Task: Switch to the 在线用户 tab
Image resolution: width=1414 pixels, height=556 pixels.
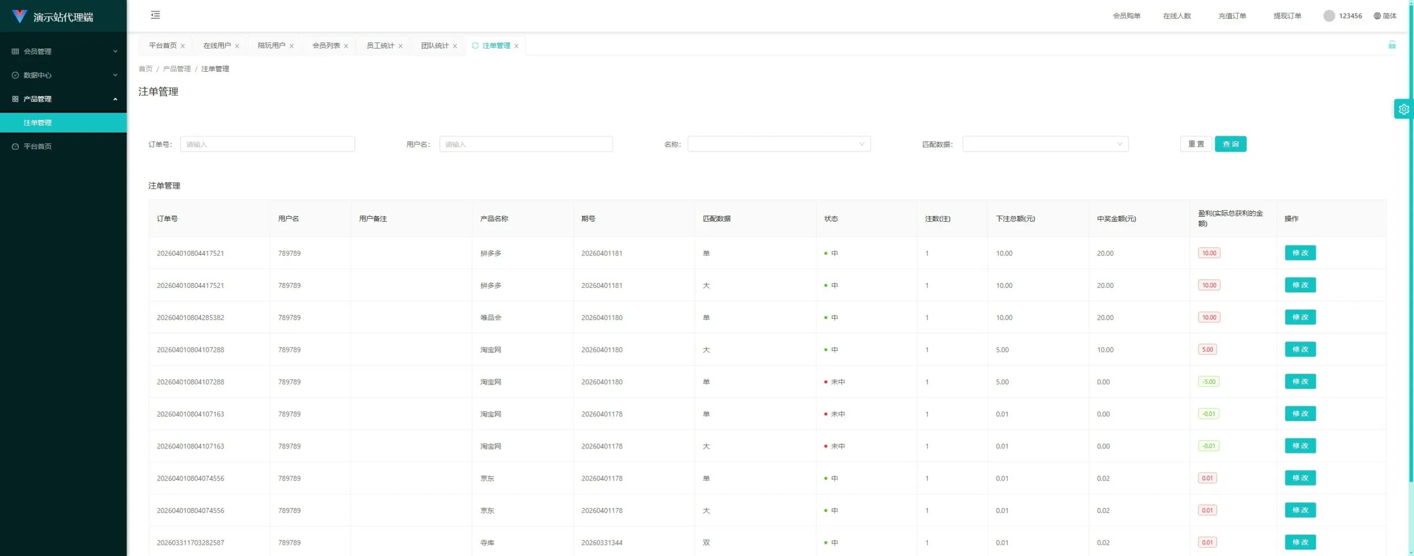Action: click(x=217, y=46)
